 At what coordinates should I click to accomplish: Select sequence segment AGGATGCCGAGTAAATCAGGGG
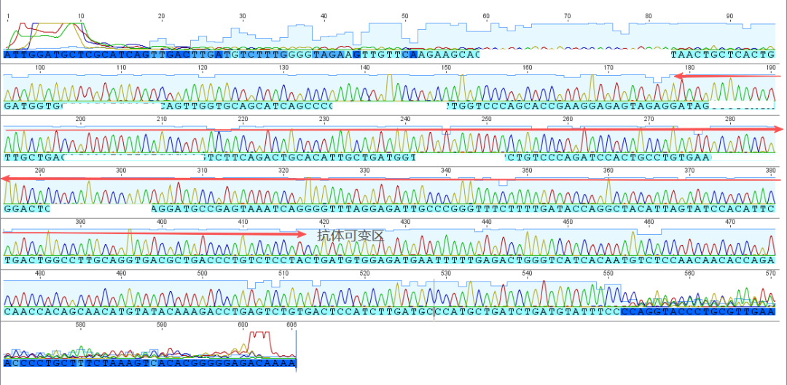tap(241, 209)
